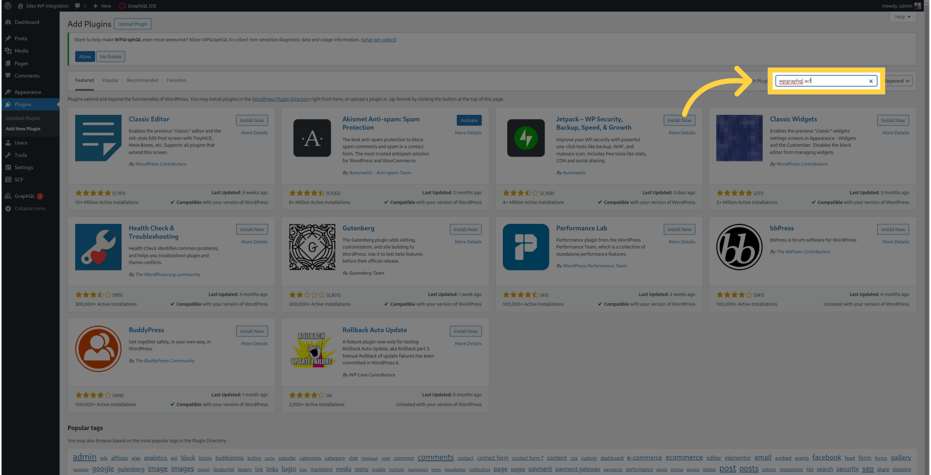
Task: Open Rollback Auto Update plugin image
Action: pyautogui.click(x=312, y=349)
